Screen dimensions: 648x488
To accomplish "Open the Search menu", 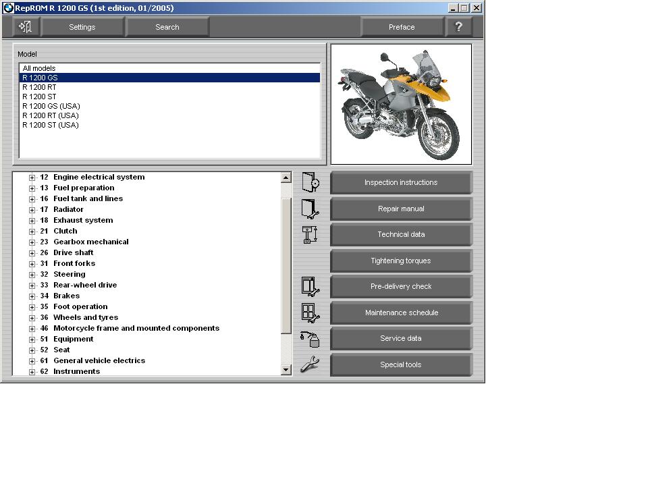I will pyautogui.click(x=167, y=27).
